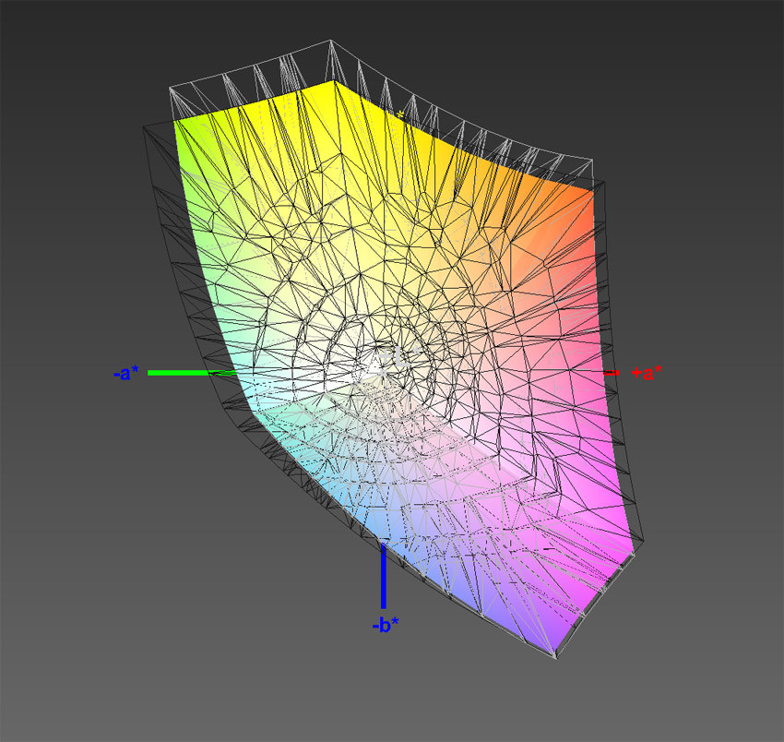Screen dimensions: 784x742
Task: Click the white wireframe's upper-left corner vertex
Action: coord(170,89)
